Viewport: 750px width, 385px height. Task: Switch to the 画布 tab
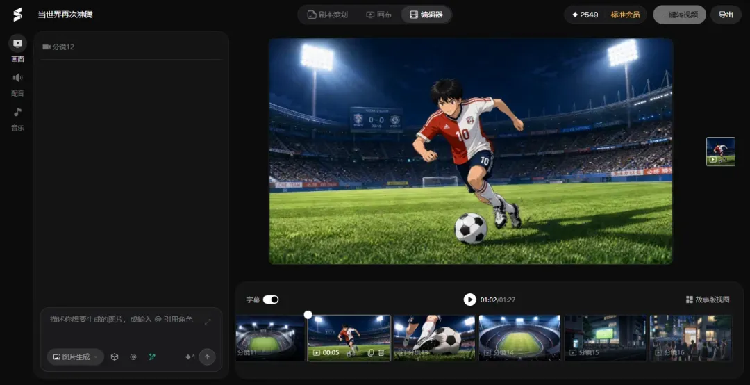pos(379,15)
